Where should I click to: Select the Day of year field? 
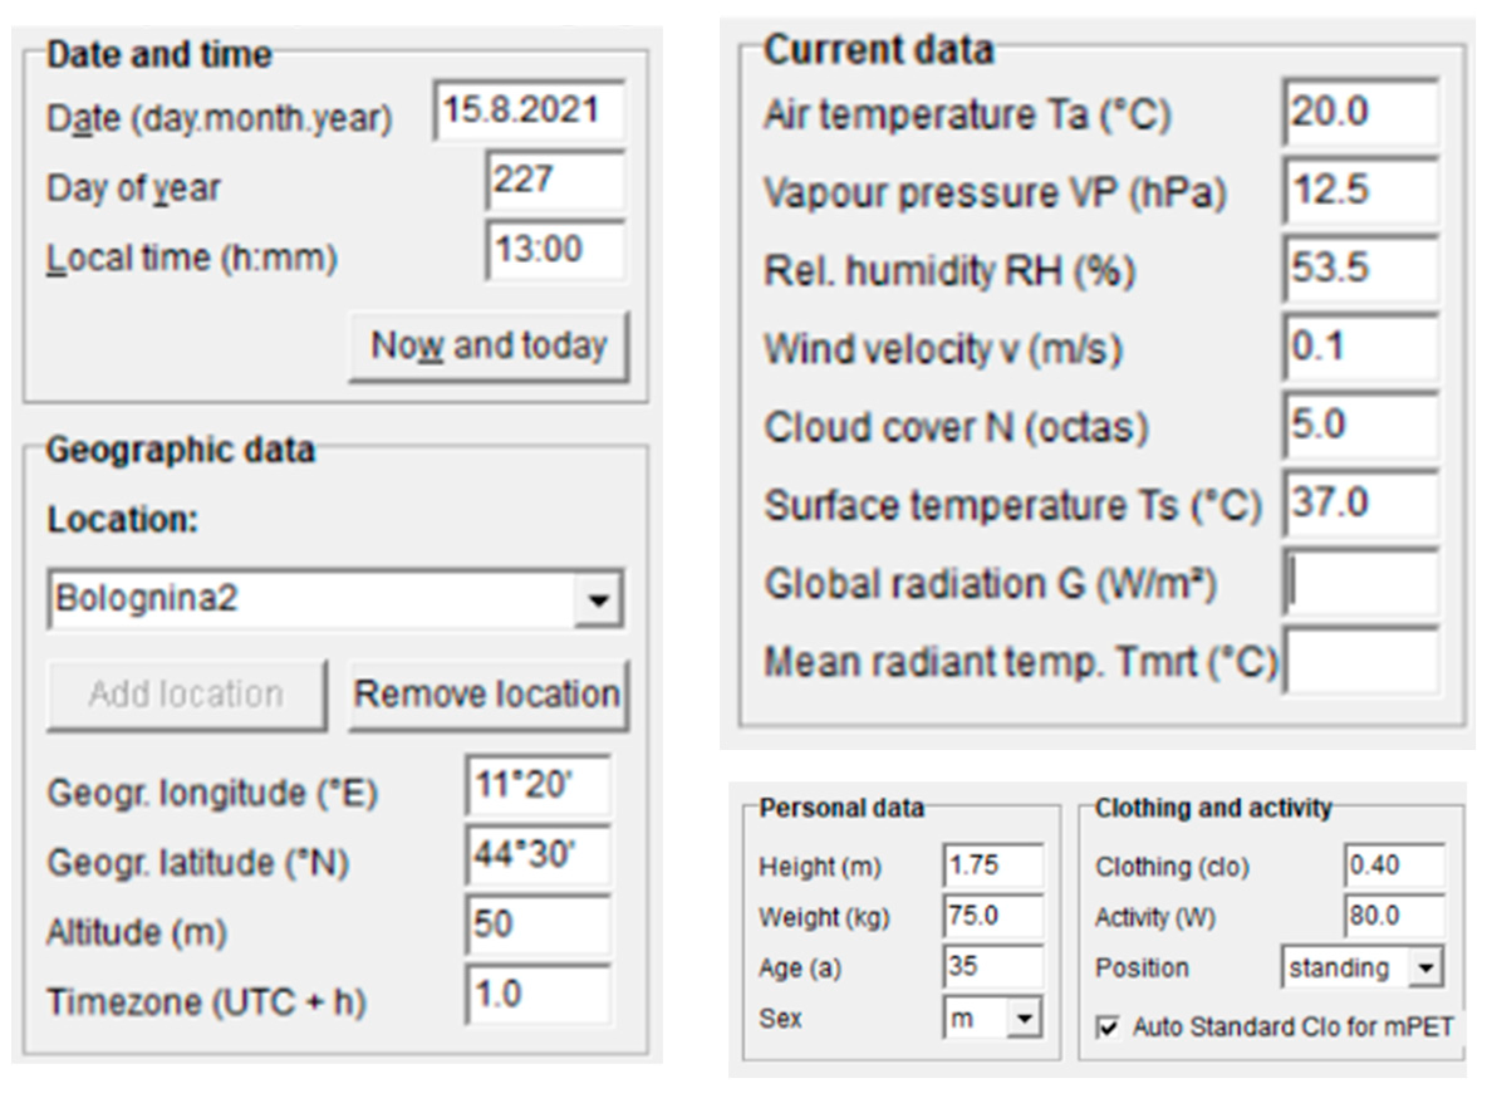554,180
